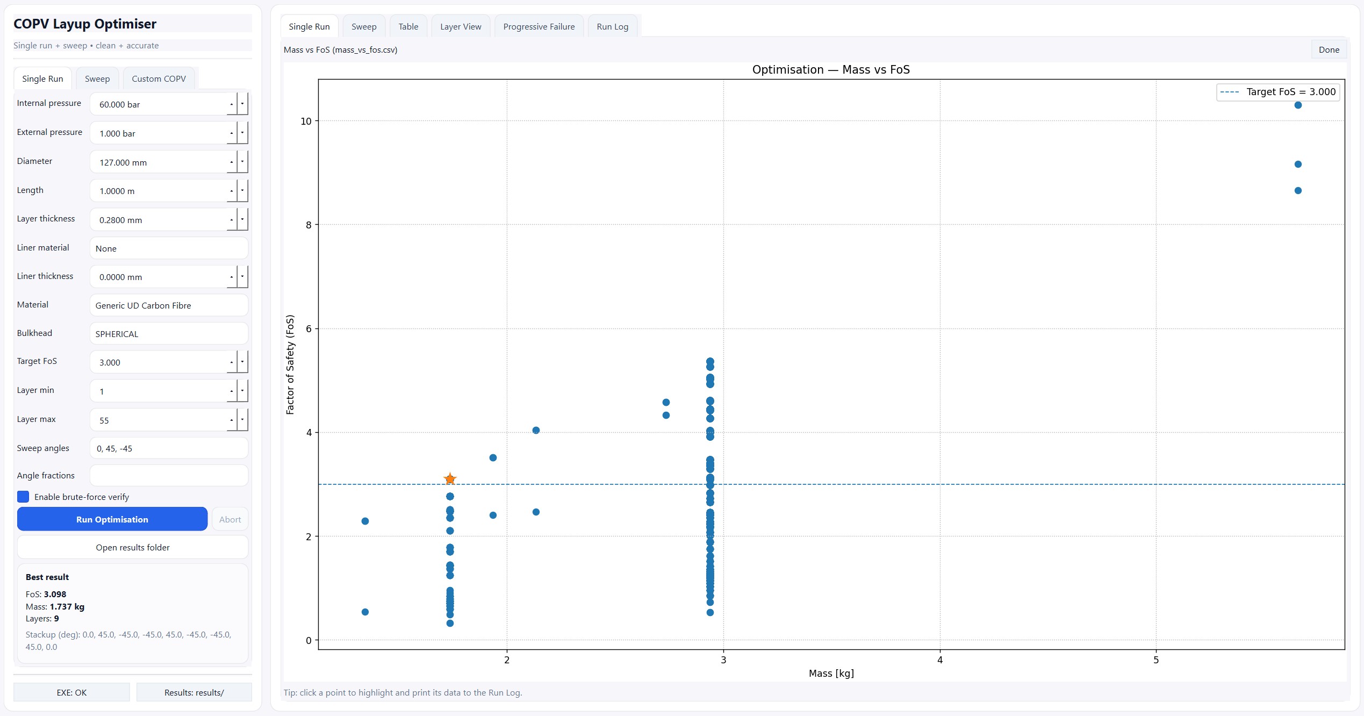
Task: Click Open results folder button
Action: (132, 547)
